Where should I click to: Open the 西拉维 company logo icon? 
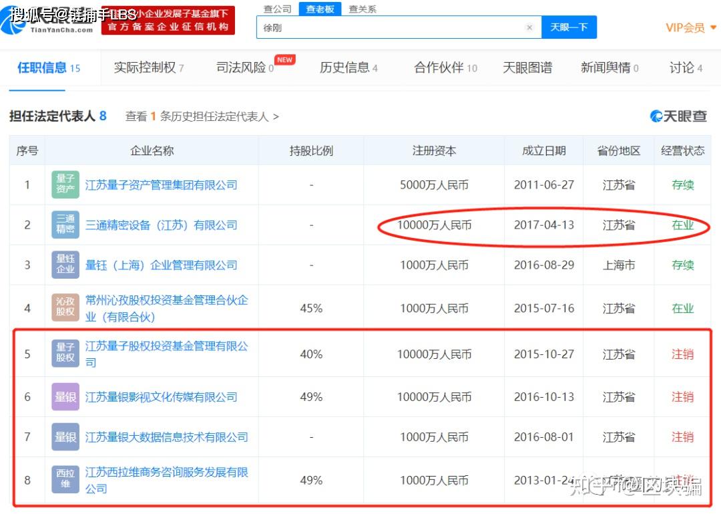click(65, 479)
